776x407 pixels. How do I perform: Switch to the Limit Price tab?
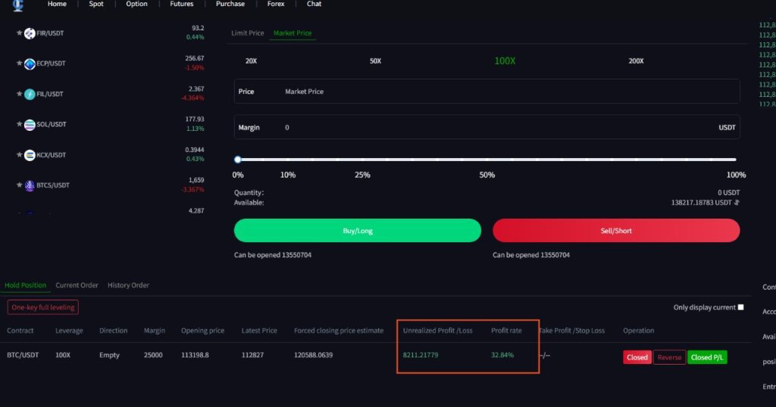pos(247,33)
